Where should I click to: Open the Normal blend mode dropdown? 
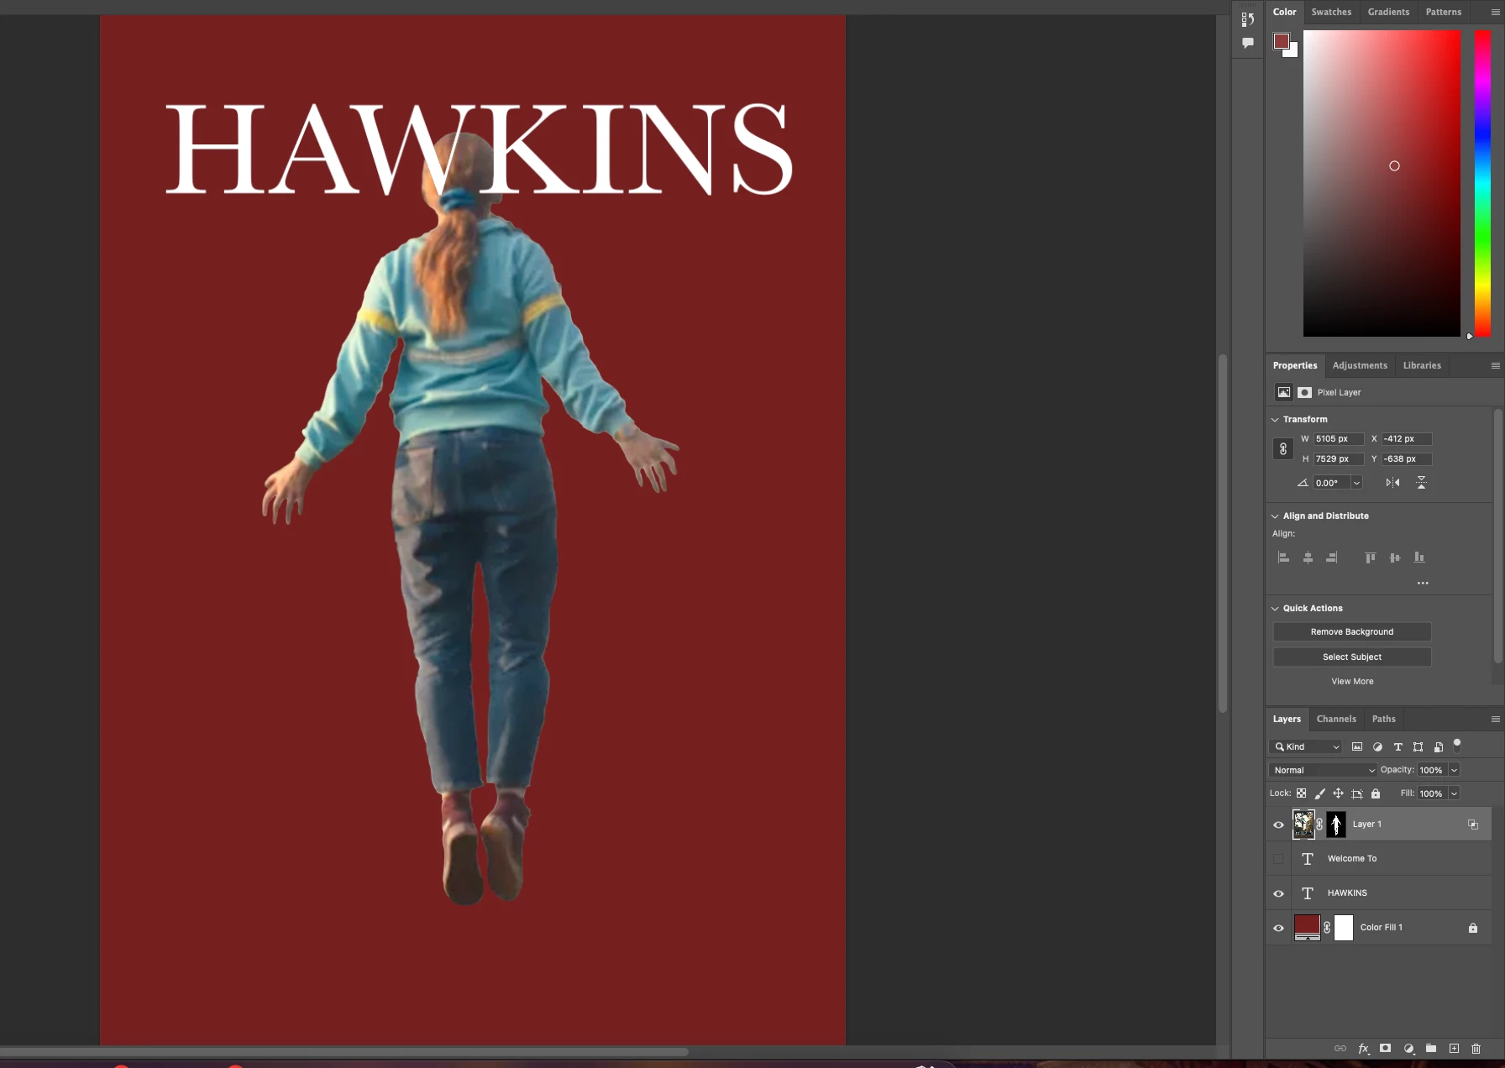1324,770
